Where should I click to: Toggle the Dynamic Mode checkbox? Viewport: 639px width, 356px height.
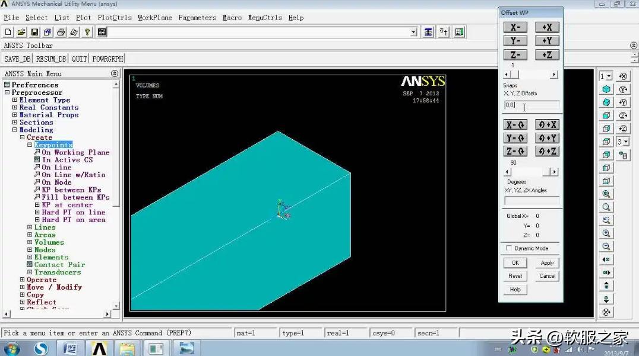(x=508, y=248)
